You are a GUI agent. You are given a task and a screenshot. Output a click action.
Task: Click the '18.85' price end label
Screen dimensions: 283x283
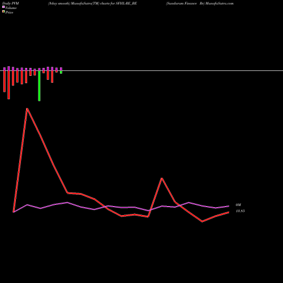(240, 211)
